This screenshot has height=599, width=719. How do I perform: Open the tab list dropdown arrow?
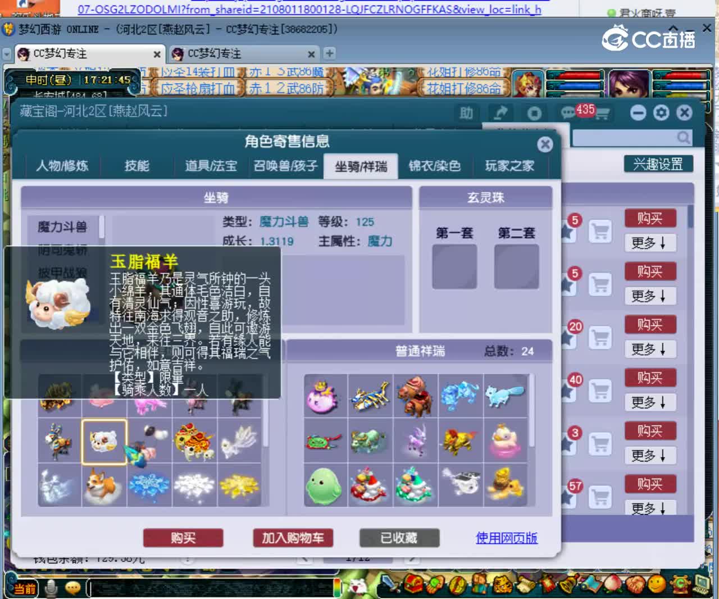coord(7,54)
